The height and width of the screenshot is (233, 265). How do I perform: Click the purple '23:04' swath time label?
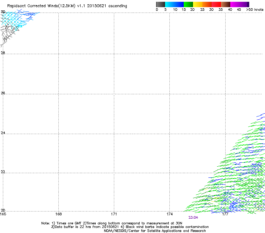(x=193, y=218)
